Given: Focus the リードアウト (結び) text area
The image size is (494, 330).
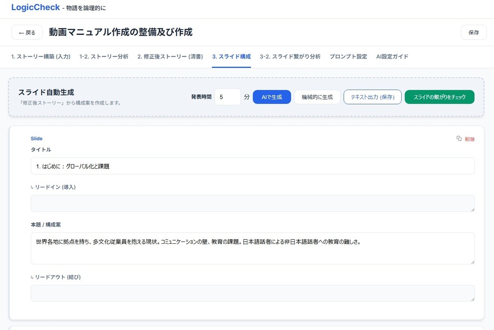Looking at the screenshot, I should pos(253,293).
